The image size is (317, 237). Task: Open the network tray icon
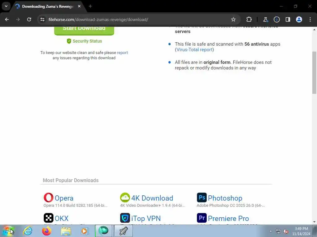pyautogui.click(x=278, y=231)
